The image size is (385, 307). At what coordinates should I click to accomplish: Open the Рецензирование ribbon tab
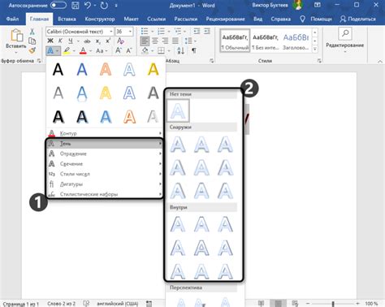[x=225, y=19]
